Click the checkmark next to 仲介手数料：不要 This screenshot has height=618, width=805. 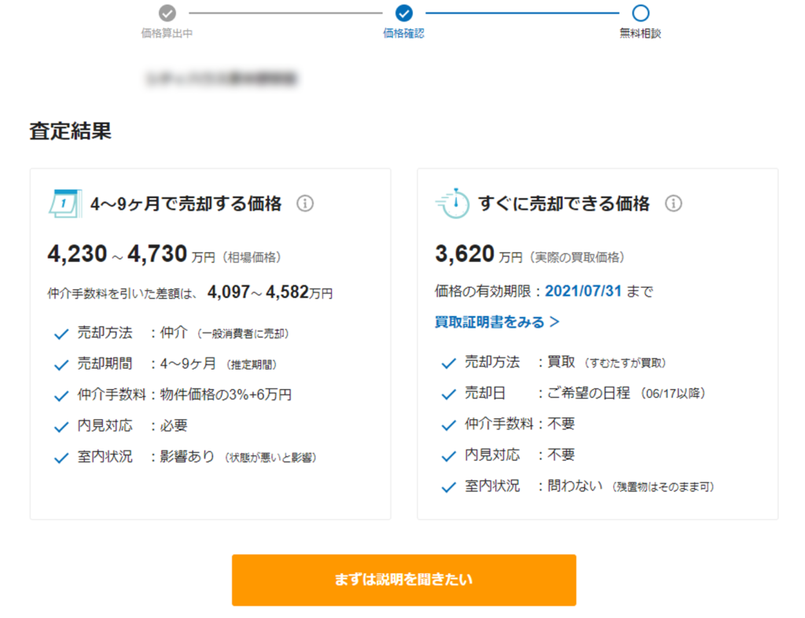pyautogui.click(x=449, y=425)
